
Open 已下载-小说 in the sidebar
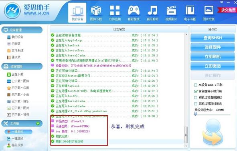pos(18,95)
